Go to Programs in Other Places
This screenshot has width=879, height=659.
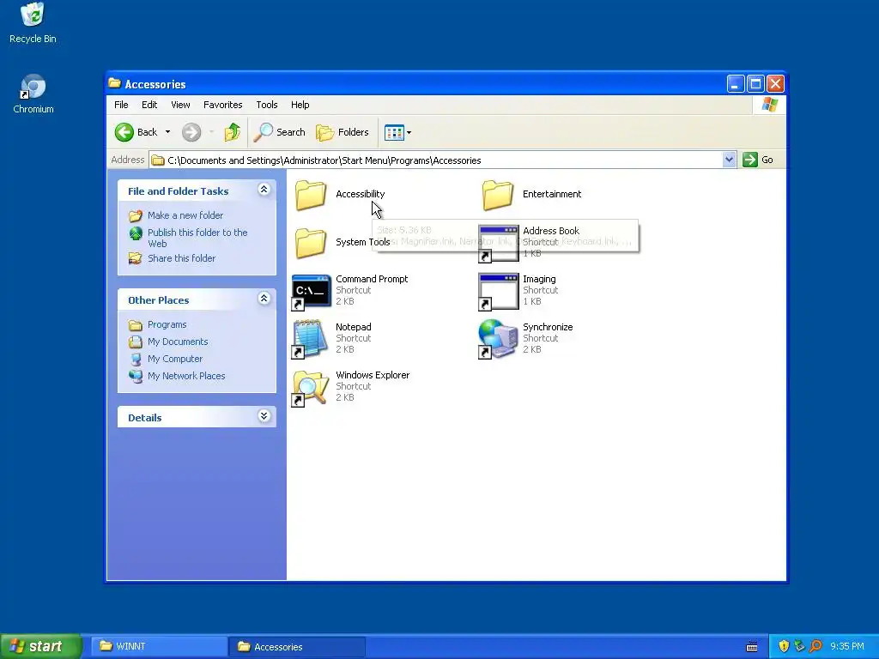pos(167,324)
